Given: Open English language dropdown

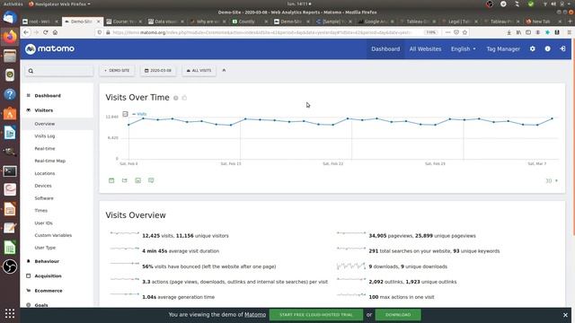Looking at the screenshot, I should (464, 48).
